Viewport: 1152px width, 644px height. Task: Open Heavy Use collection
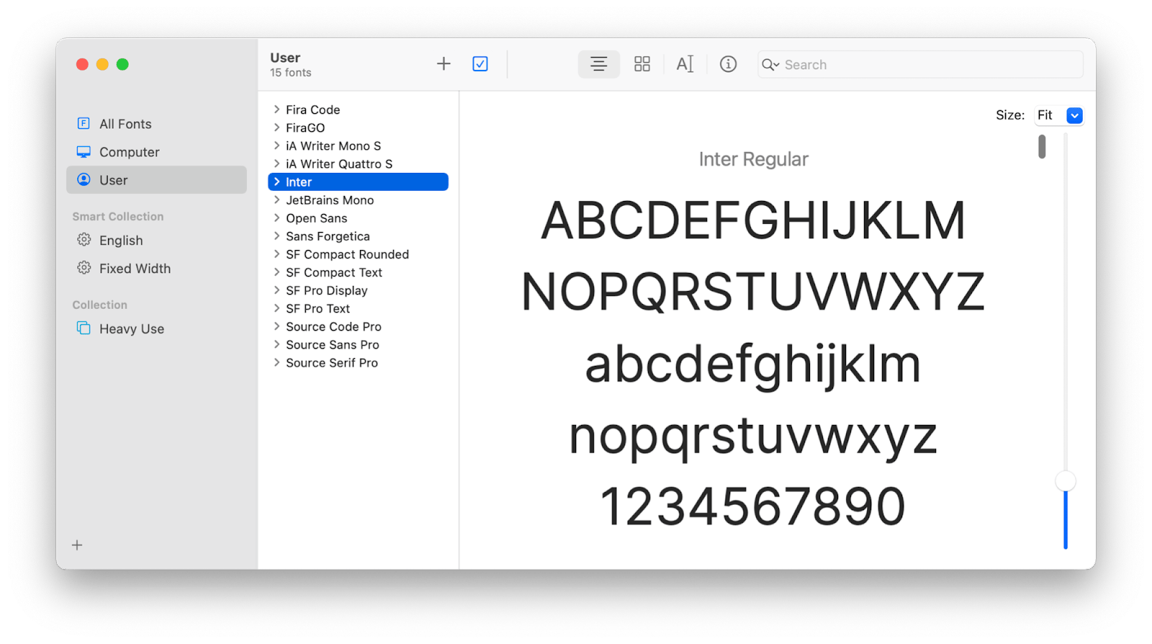coord(156,329)
